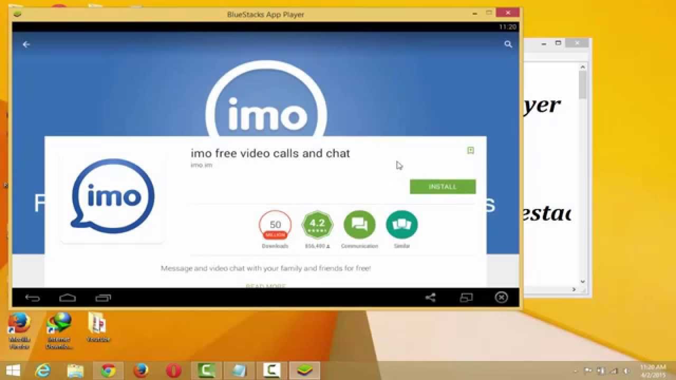Open the Windows Start button
Image resolution: width=676 pixels, height=380 pixels.
pyautogui.click(x=13, y=370)
